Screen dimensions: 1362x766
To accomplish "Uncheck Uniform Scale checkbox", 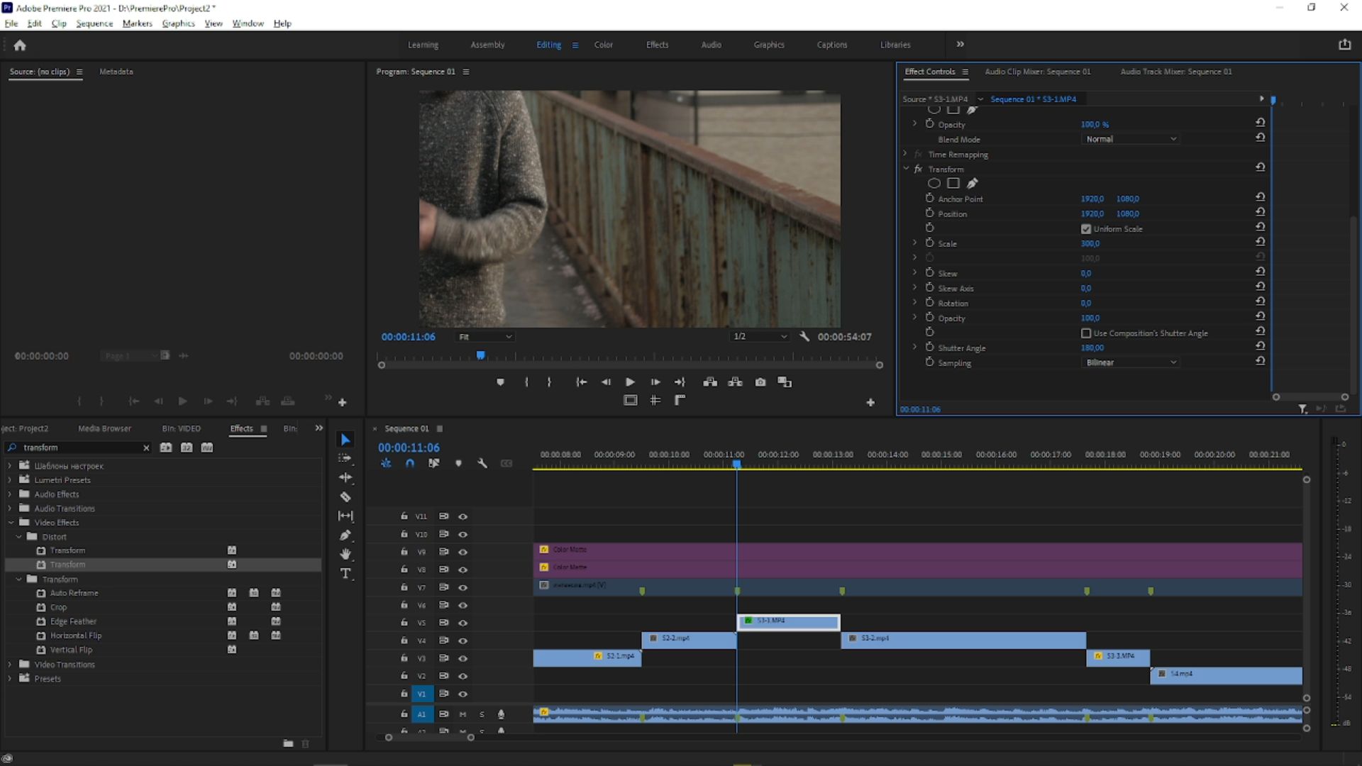I will [1086, 229].
